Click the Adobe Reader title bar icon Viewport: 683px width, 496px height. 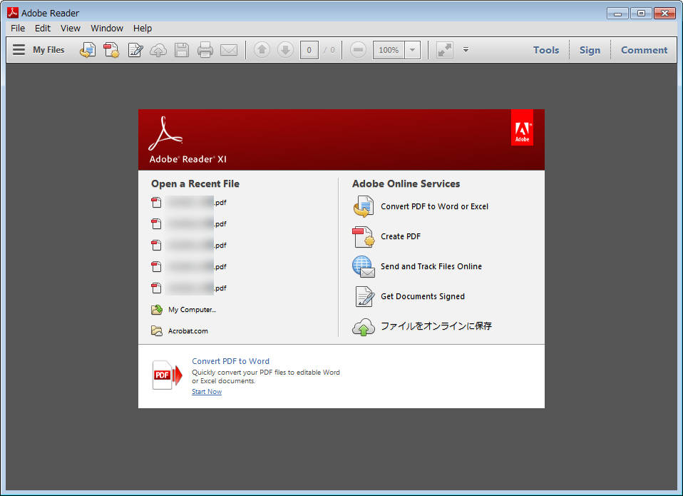coord(13,13)
